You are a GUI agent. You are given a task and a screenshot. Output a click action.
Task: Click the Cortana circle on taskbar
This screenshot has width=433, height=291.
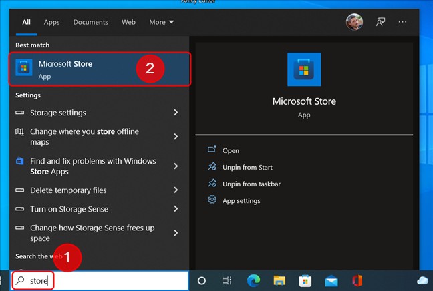(x=202, y=281)
